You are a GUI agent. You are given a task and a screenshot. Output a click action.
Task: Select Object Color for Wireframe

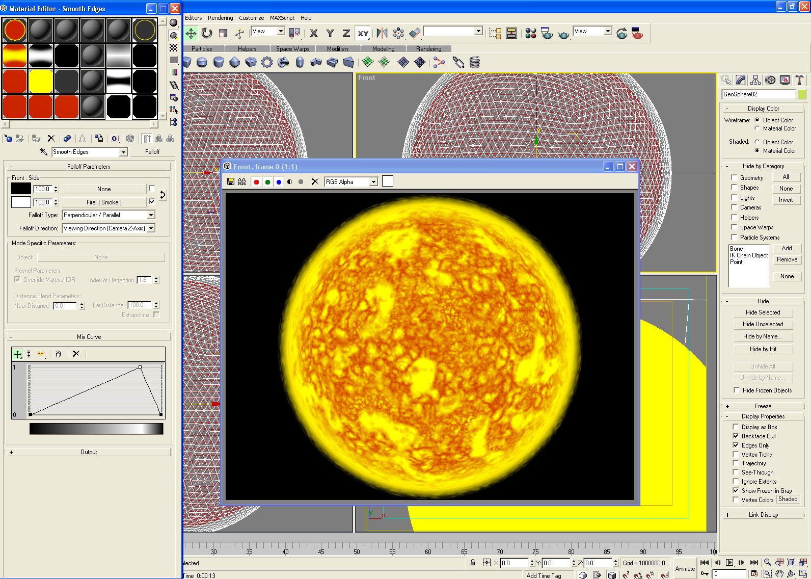(757, 120)
